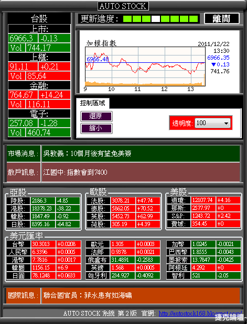Image resolution: width=247 pixels, height=324 pixels.
Task: Open the autostock168 website link
Action: 200,314
